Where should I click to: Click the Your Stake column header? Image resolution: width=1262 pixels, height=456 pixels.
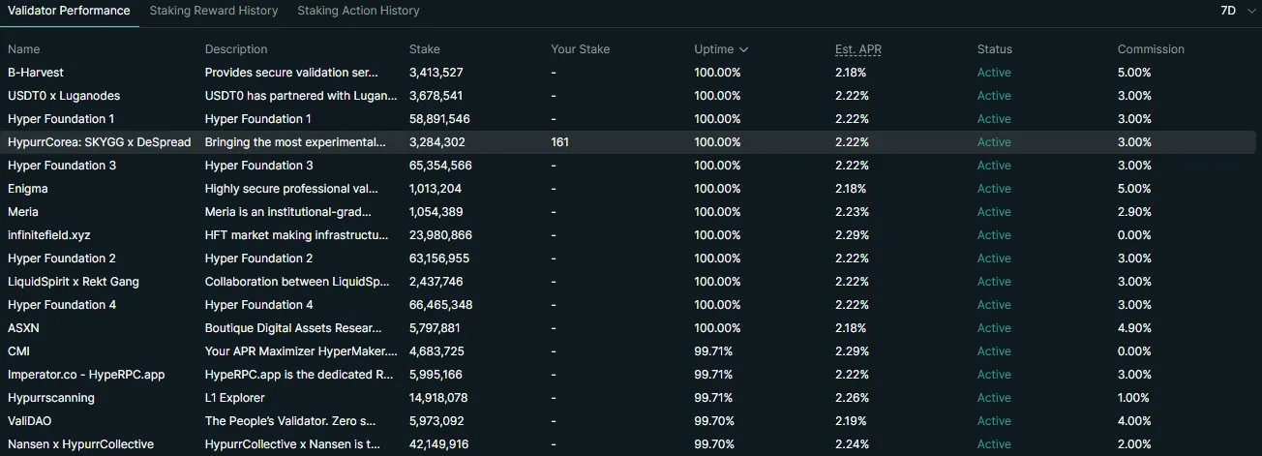pos(581,49)
